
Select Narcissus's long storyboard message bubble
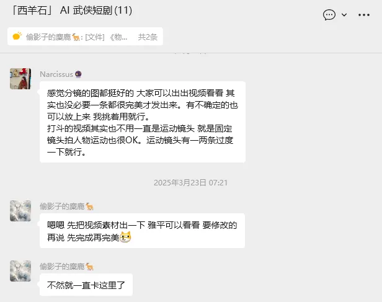point(143,122)
